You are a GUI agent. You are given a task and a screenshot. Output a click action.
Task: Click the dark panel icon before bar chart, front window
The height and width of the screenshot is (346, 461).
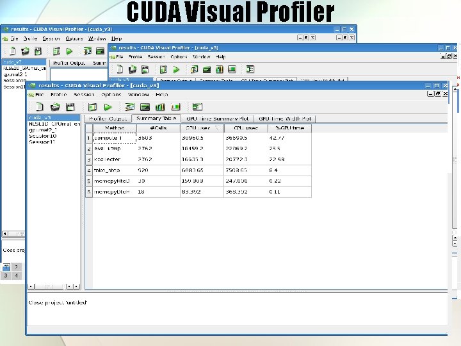(x=145, y=107)
